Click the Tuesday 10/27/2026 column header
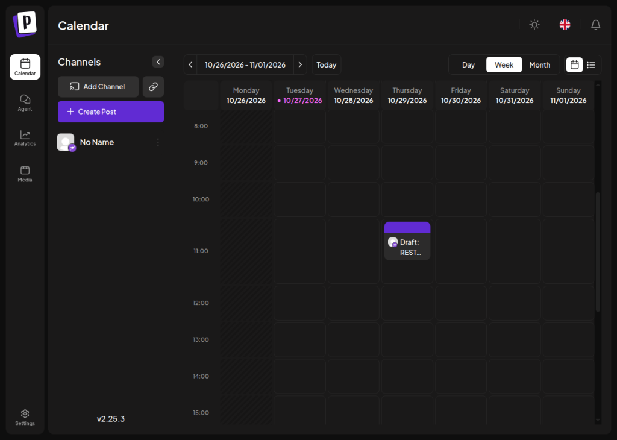The width and height of the screenshot is (617, 440). point(300,95)
